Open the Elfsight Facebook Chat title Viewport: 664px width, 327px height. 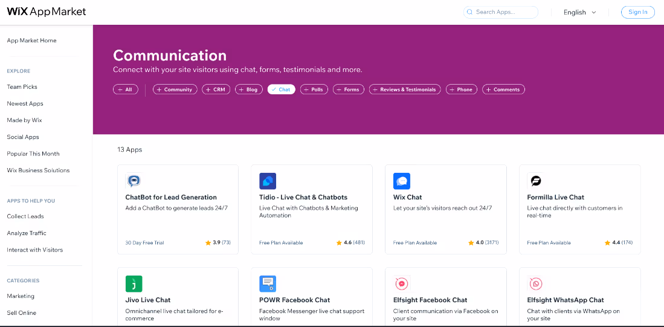[430, 300]
